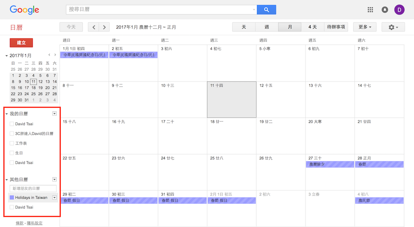Click the red 建立 button
Image resolution: width=414 pixels, height=227 pixels.
click(x=21, y=43)
